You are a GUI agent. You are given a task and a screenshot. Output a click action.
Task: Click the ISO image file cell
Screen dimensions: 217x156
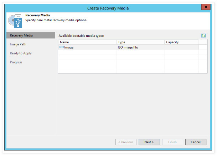[x=128, y=47]
